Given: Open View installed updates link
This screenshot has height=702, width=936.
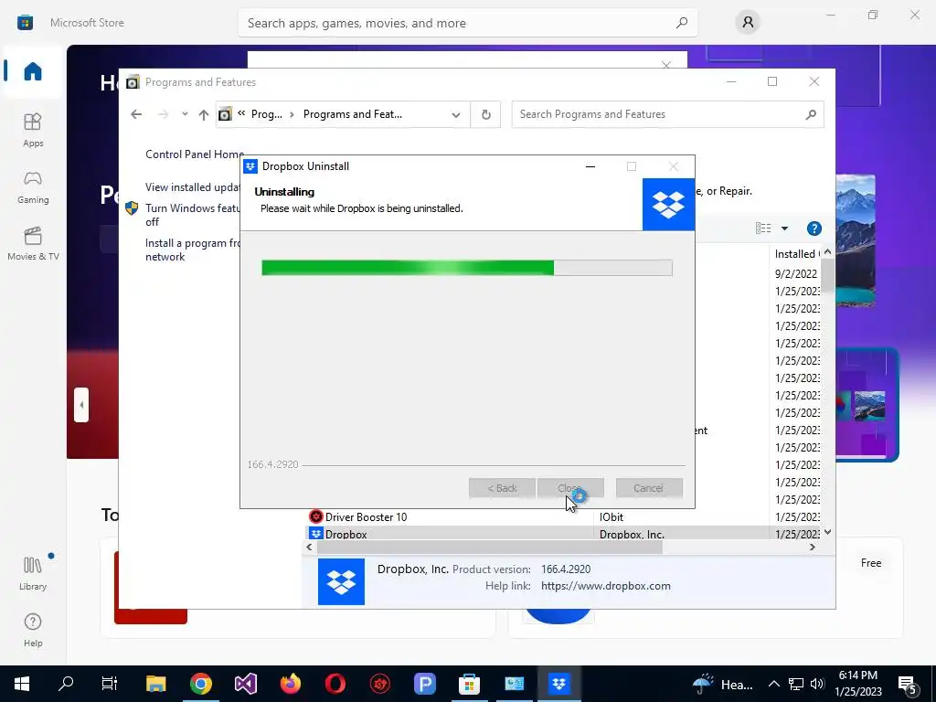Looking at the screenshot, I should point(192,186).
